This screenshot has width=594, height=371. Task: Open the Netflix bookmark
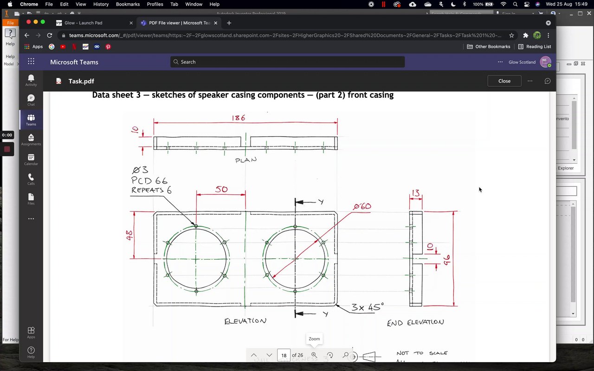(x=74, y=46)
